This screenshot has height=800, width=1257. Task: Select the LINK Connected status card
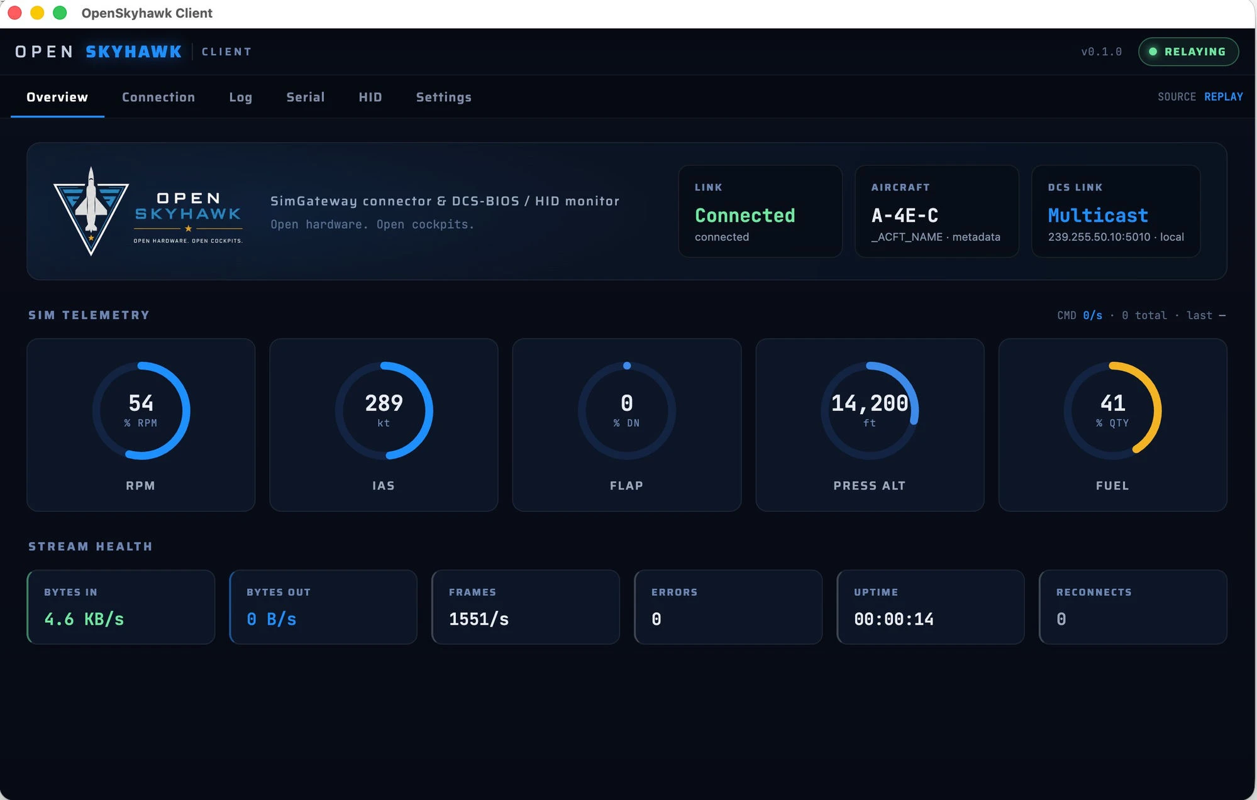(760, 211)
